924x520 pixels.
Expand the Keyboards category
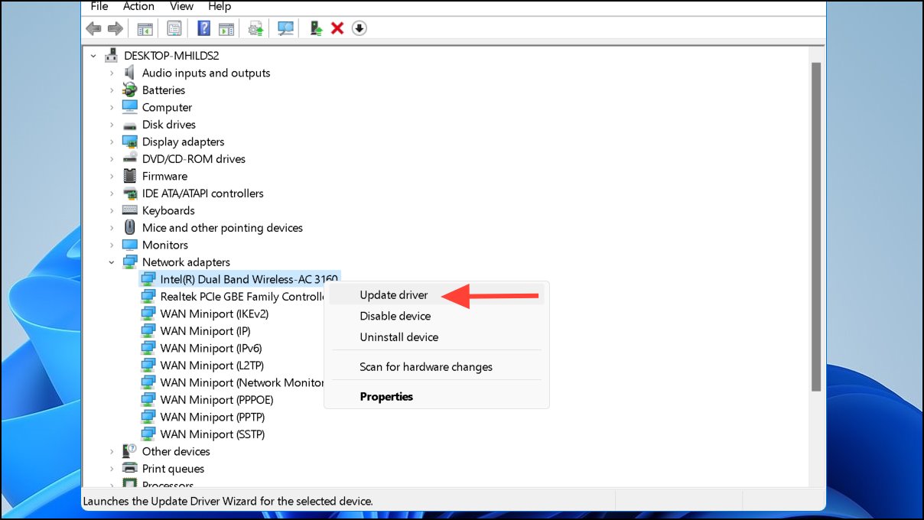tap(112, 210)
